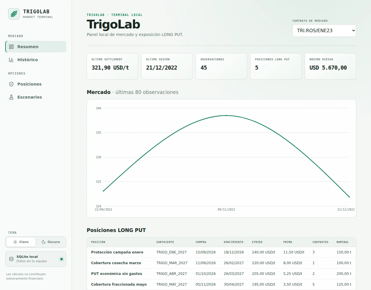Click the TRIGO_ABR_2027 subyacente cell
The width and height of the screenshot is (371, 290).
click(171, 274)
